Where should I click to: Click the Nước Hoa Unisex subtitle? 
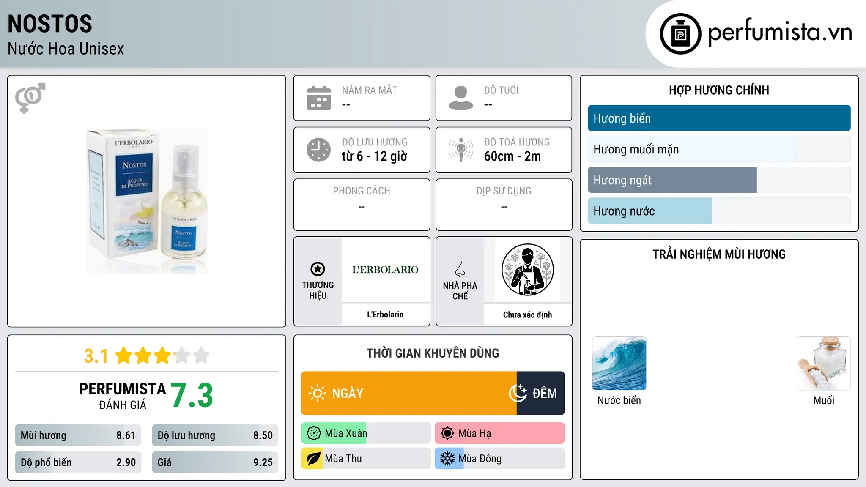(66, 49)
